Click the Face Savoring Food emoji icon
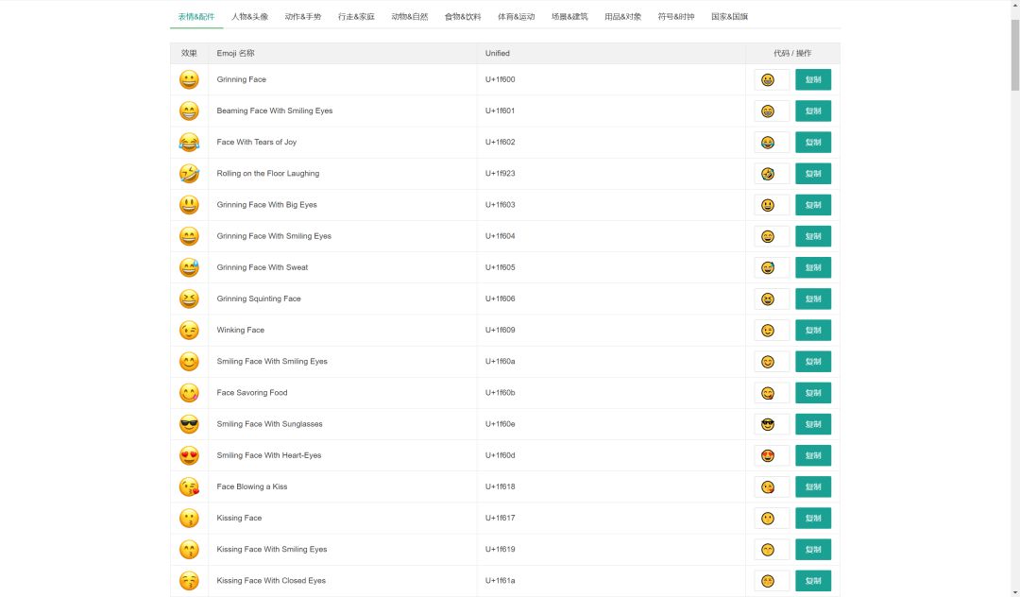The width and height of the screenshot is (1020, 597). (189, 393)
